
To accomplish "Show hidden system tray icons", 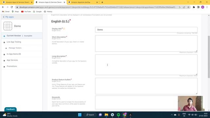I will pyautogui.click(x=172, y=115).
